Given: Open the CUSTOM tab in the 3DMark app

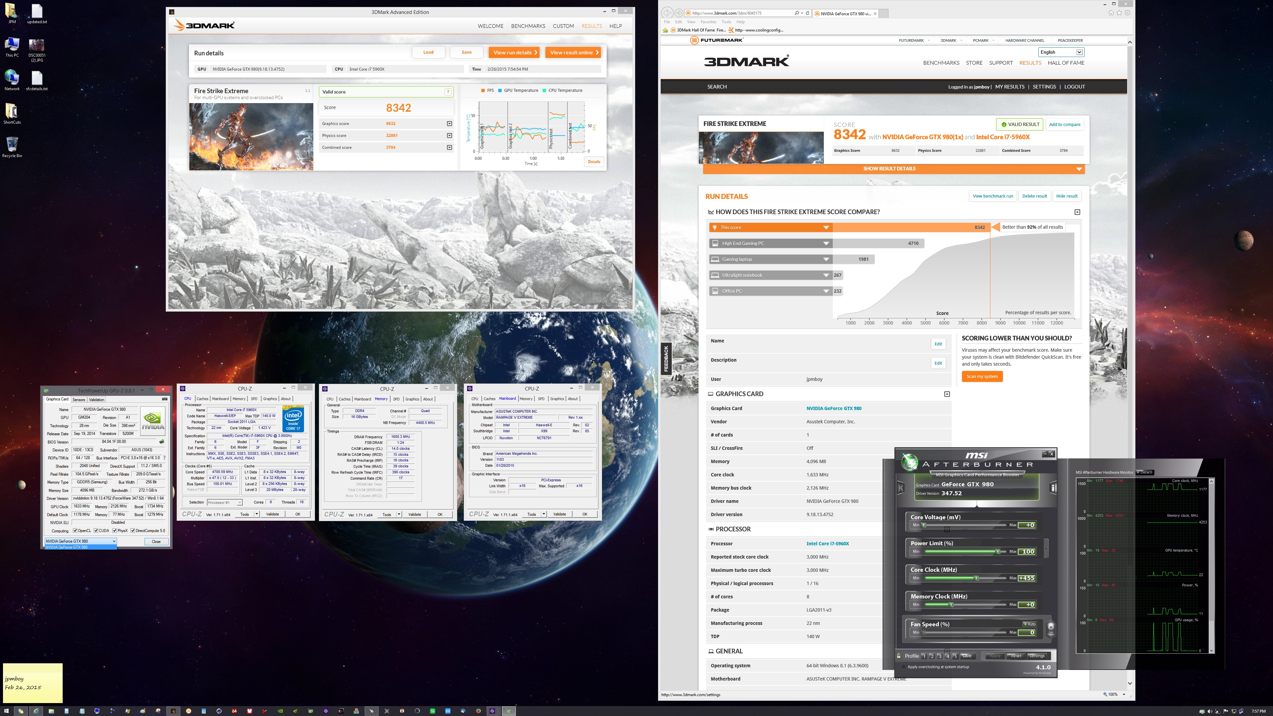Looking at the screenshot, I should click(x=563, y=26).
